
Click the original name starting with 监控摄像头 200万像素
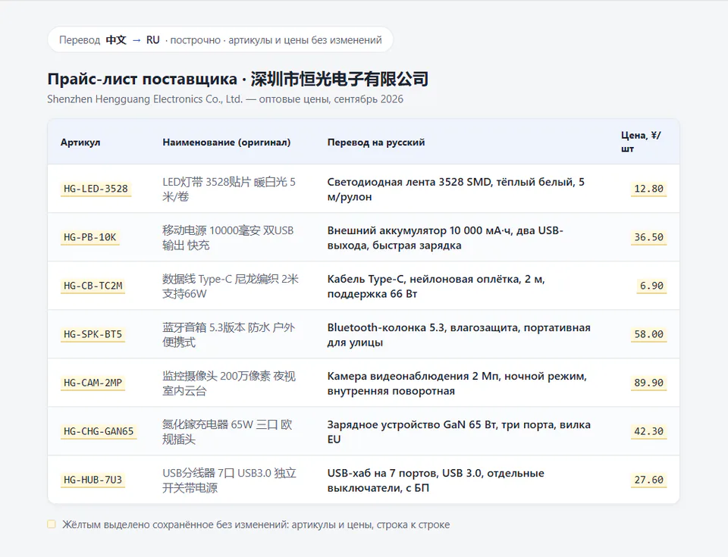[x=229, y=383]
